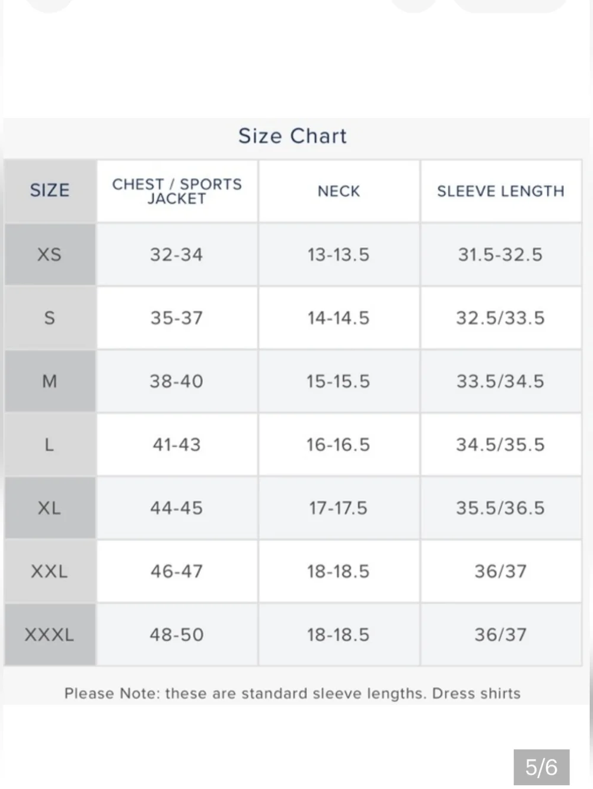
Task: Select the CHEST / SPORTS JACKET header
Action: point(177,191)
